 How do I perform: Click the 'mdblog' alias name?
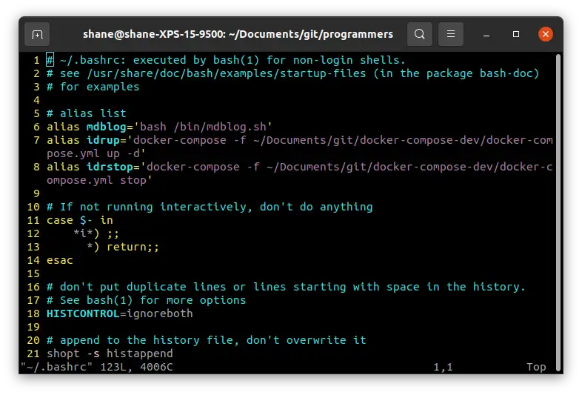coord(106,127)
